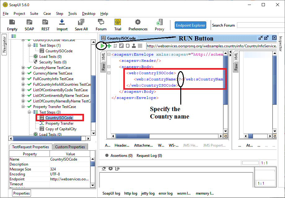Add request to TestCase with green plus
The height and width of the screenshot is (198, 285).
pos(109,46)
